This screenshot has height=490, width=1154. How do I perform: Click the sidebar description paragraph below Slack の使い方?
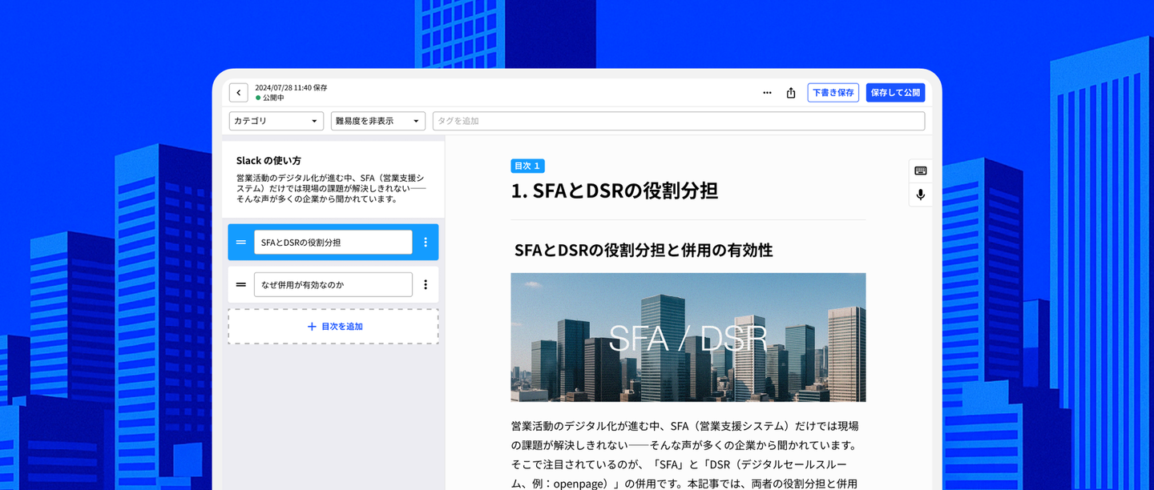pos(330,188)
